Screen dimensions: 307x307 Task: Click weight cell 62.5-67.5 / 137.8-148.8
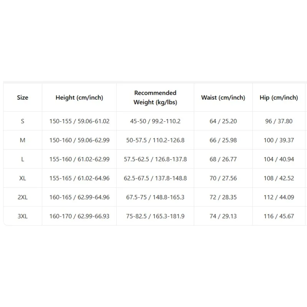pos(155,178)
